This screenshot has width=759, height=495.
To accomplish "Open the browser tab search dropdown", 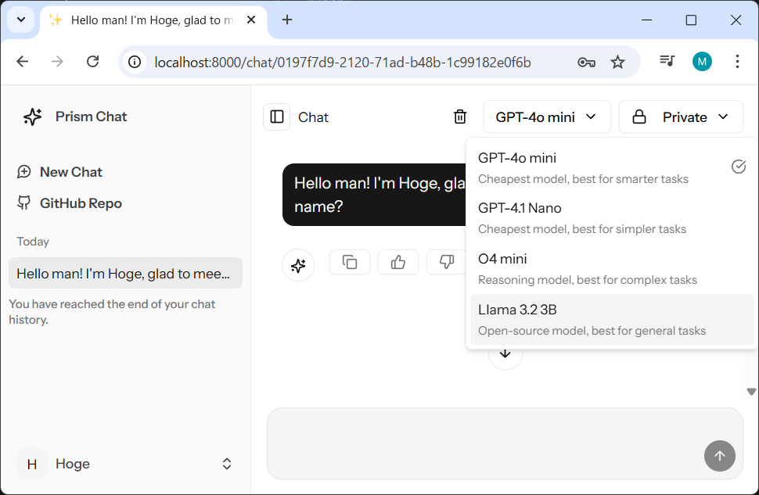I will pos(21,20).
